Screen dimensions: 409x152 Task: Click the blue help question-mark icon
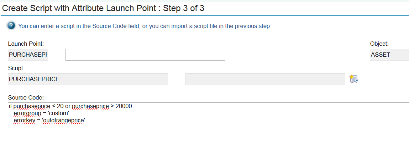[11, 26]
